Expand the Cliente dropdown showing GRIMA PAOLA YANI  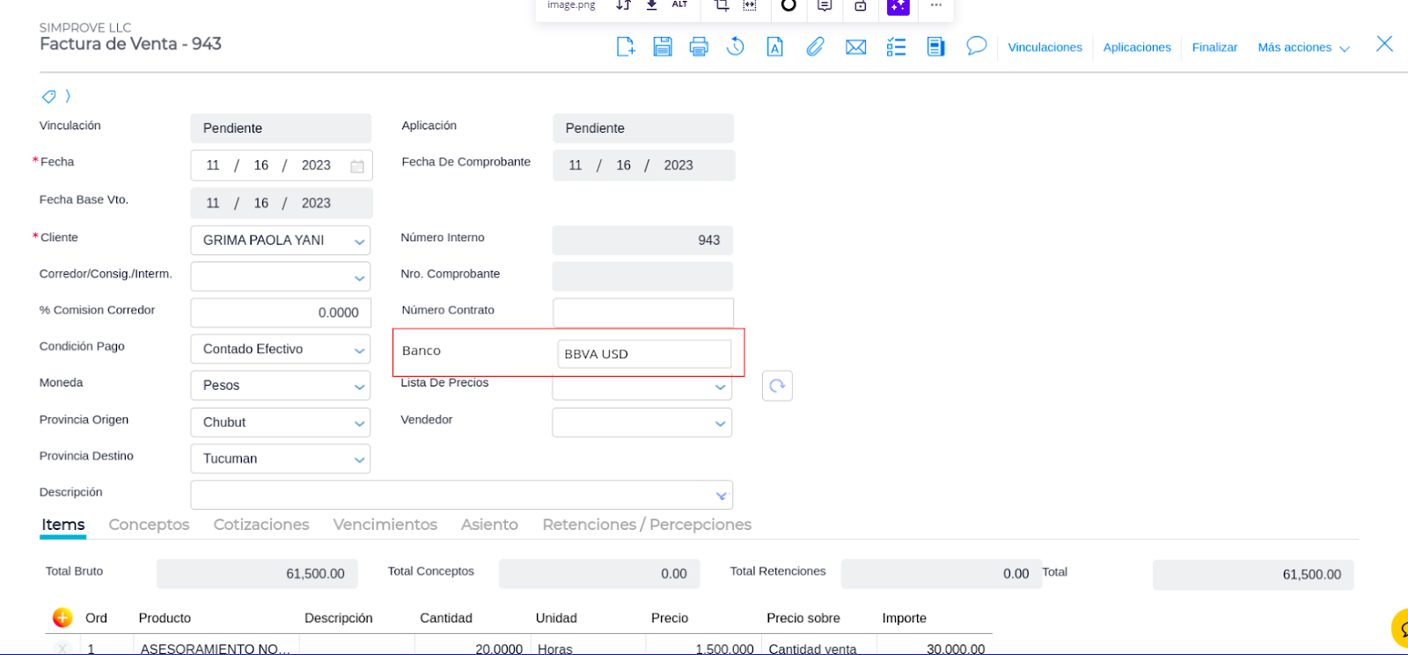click(359, 240)
